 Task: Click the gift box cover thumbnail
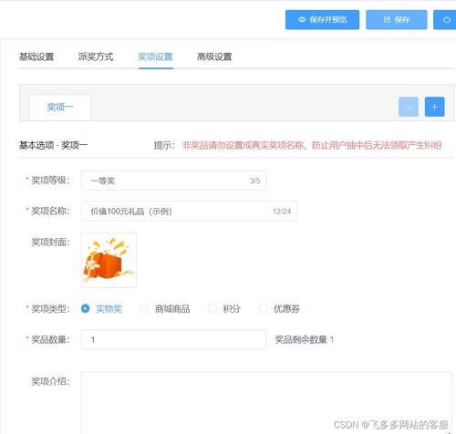point(109,260)
